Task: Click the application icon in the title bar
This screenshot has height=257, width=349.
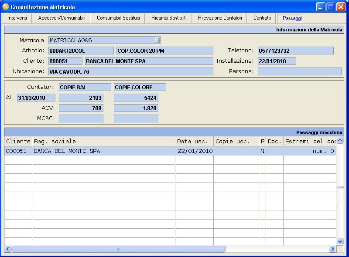Action: 5,7
